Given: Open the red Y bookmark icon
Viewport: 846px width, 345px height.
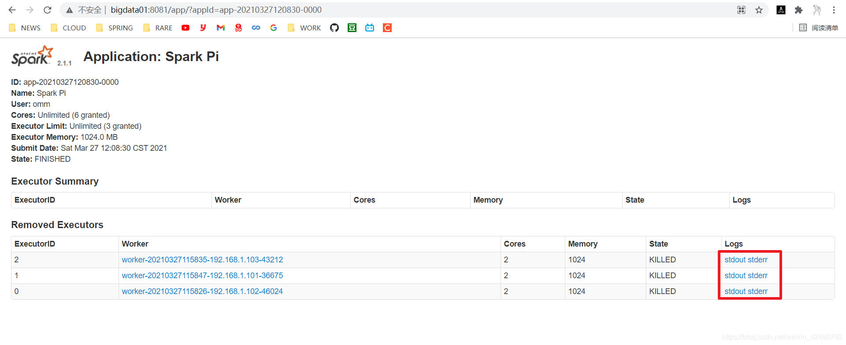Looking at the screenshot, I should coord(203,28).
